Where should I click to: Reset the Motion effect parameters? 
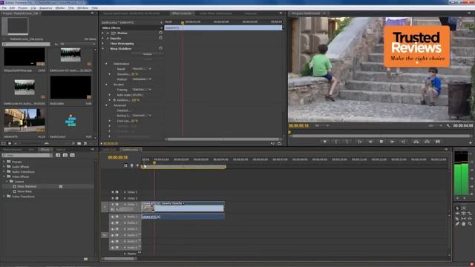click(x=160, y=33)
